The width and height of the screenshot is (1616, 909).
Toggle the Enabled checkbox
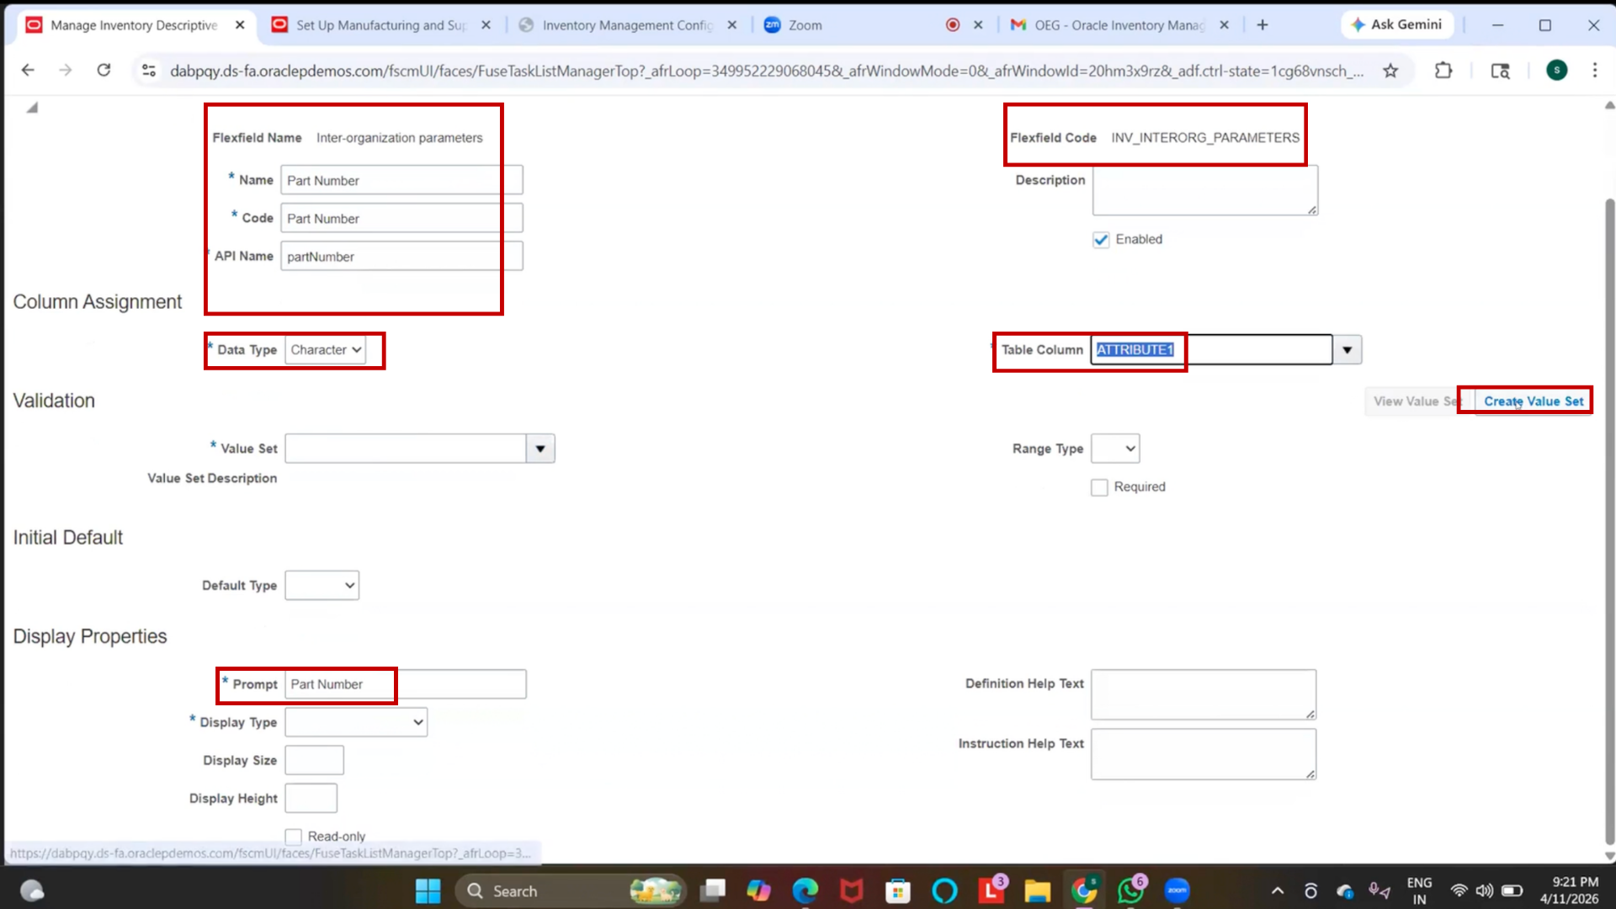click(x=1101, y=240)
